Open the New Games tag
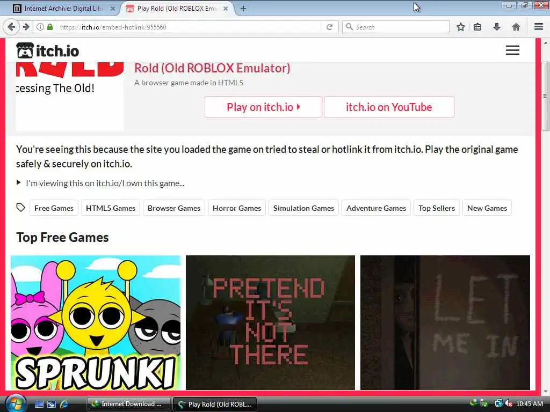This screenshot has height=412, width=550. point(487,208)
